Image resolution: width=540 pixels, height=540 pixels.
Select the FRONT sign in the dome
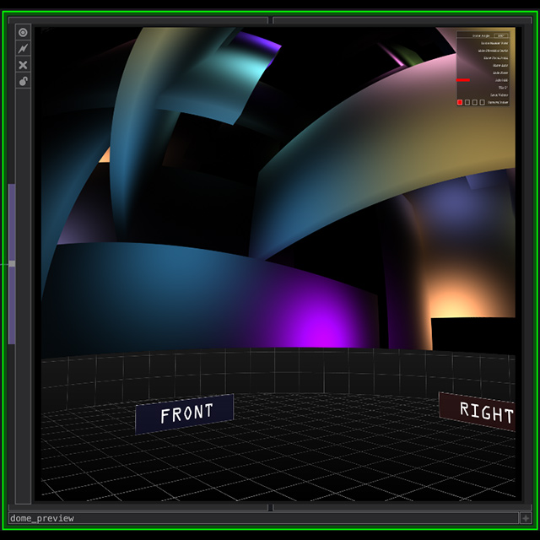[185, 413]
